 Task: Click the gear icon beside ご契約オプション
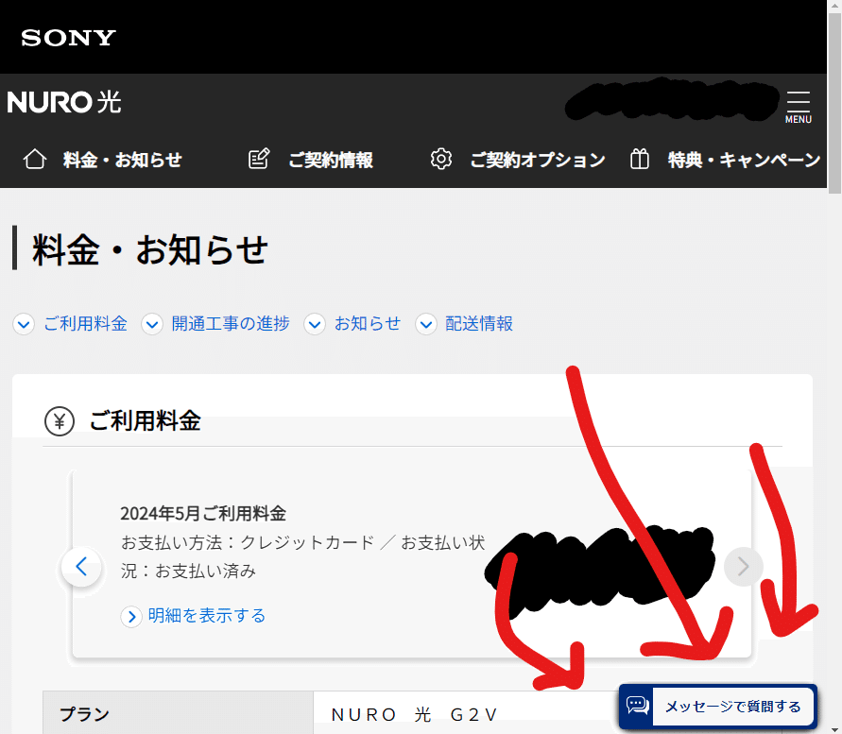coord(441,159)
